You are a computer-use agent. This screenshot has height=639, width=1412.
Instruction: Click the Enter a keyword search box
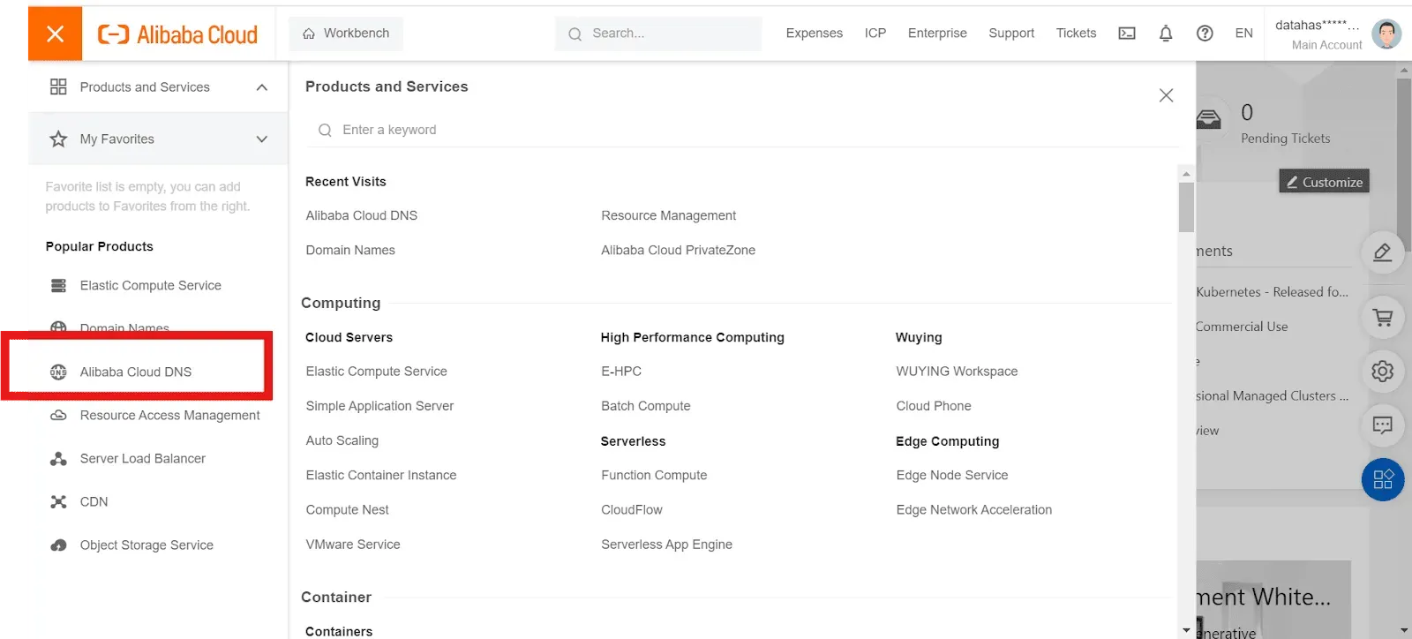pyautogui.click(x=741, y=130)
